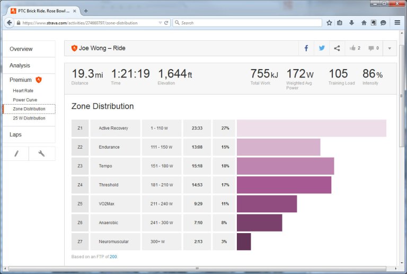Click the strava.com address bar
Screen dimensions: 407x274
89,23
